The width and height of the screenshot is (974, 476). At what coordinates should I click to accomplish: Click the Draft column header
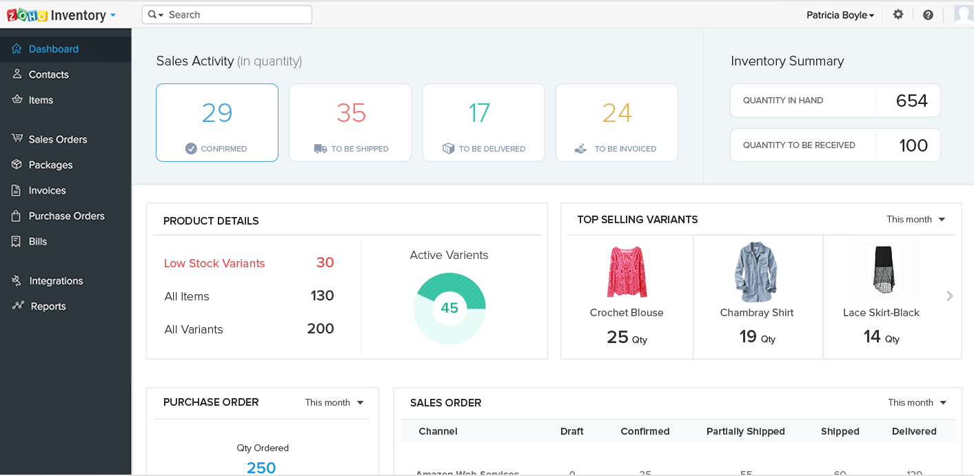point(572,431)
